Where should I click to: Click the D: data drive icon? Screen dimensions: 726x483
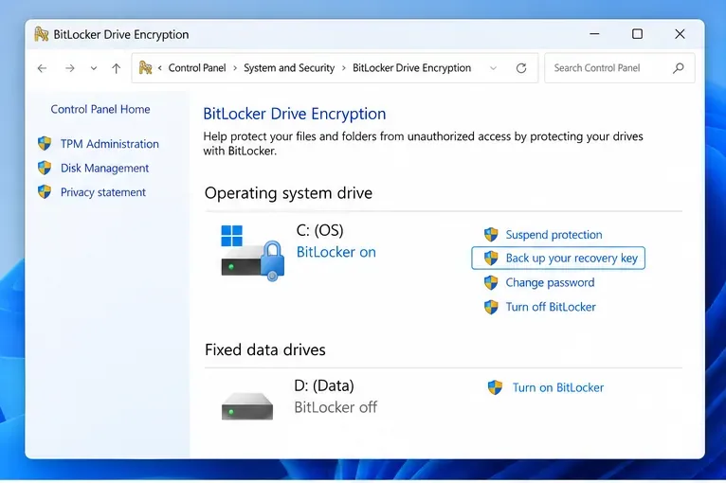click(x=247, y=406)
